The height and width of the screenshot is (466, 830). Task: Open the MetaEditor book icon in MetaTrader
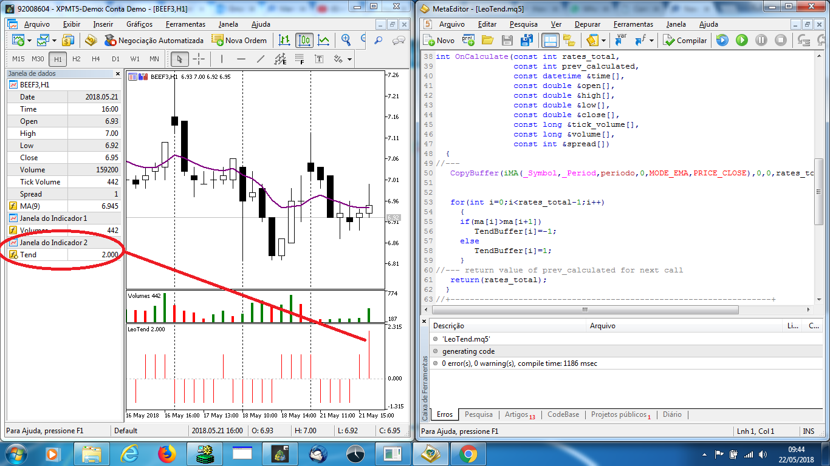coord(91,40)
